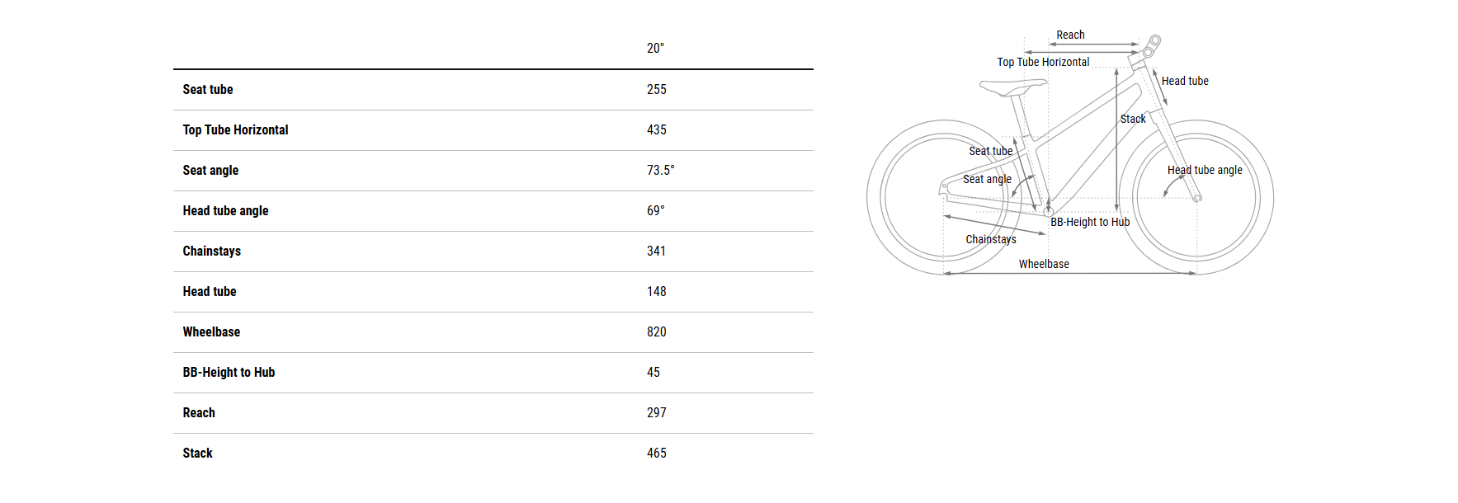
Task: Select the Head tube angle row label
Action: (x=225, y=210)
